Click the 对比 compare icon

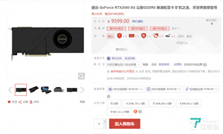click(31, 102)
